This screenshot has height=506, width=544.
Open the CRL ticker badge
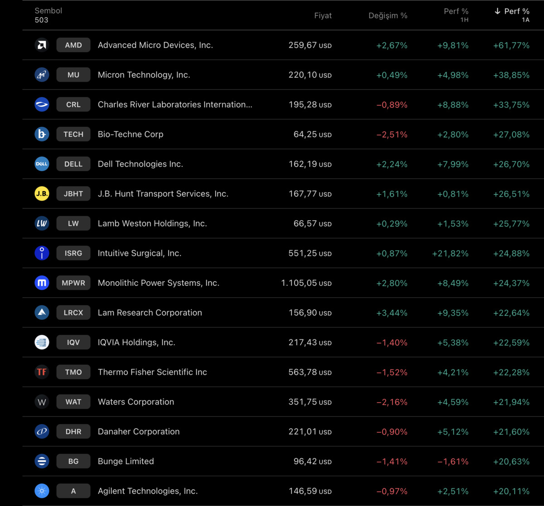(73, 104)
